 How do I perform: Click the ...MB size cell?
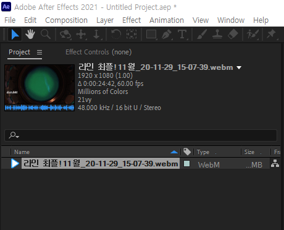[254, 165]
